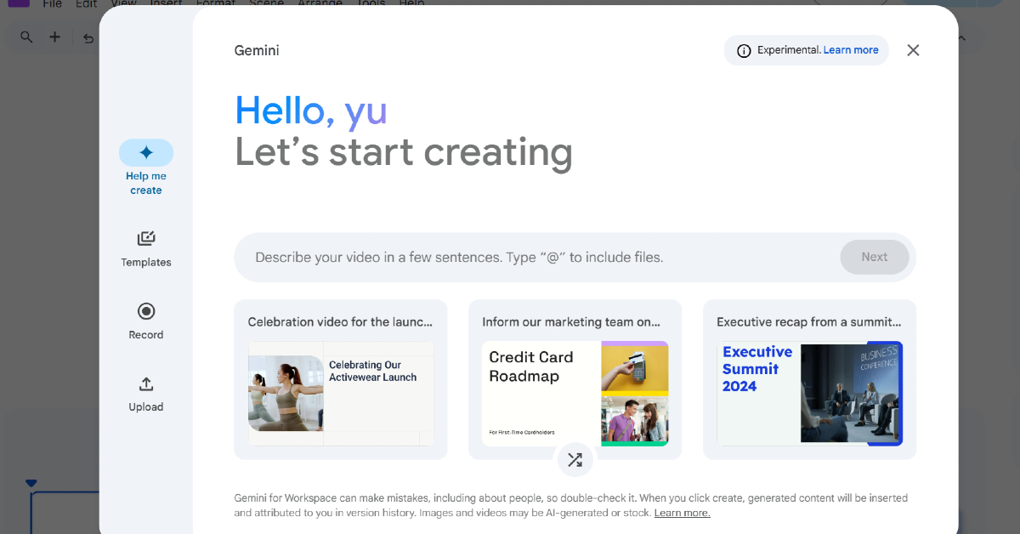Open Learn more link in disclaimer text

(682, 513)
